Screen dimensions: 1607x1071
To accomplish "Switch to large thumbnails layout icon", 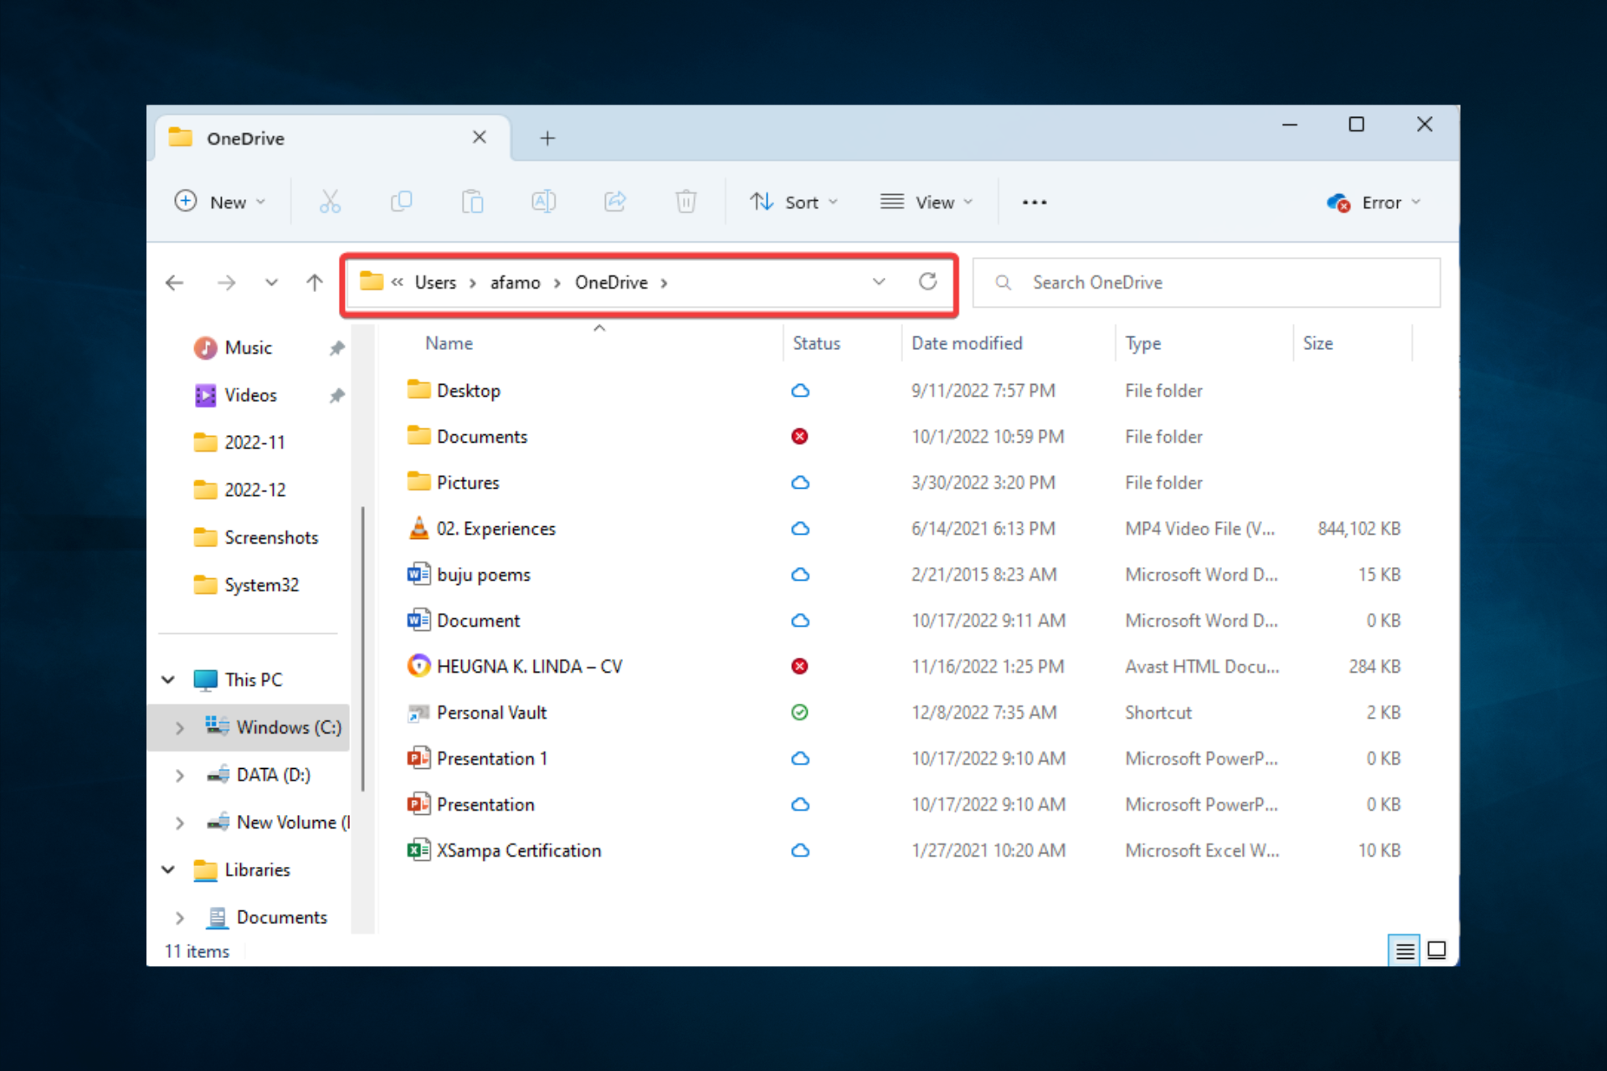I will coord(1436,951).
